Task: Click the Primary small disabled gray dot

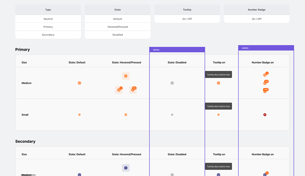Action: (x=172, y=115)
